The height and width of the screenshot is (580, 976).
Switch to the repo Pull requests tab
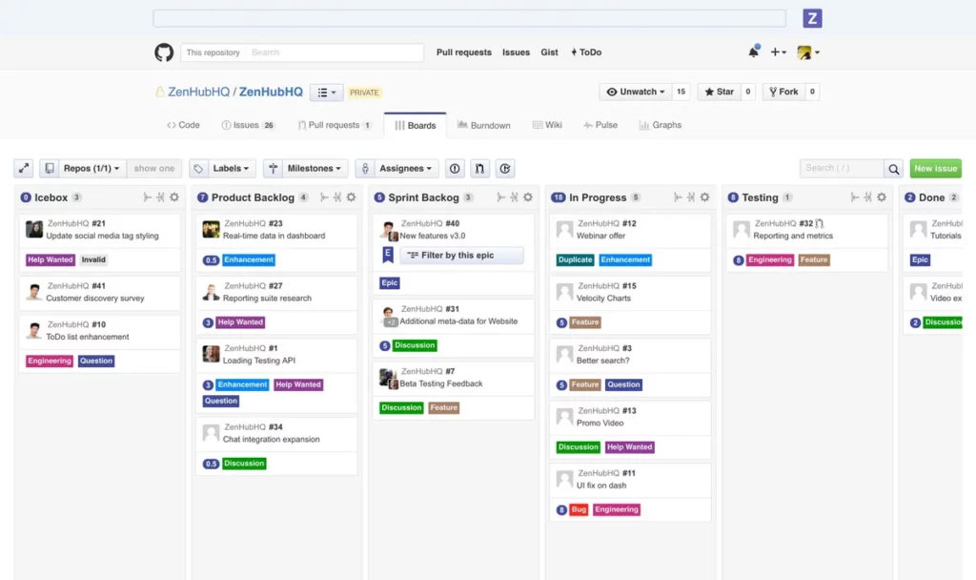point(335,125)
